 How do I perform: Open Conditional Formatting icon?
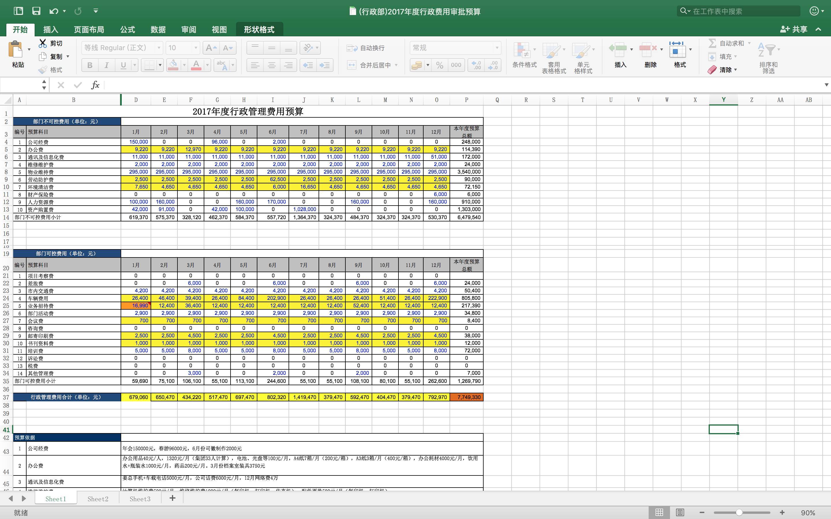pos(522,50)
